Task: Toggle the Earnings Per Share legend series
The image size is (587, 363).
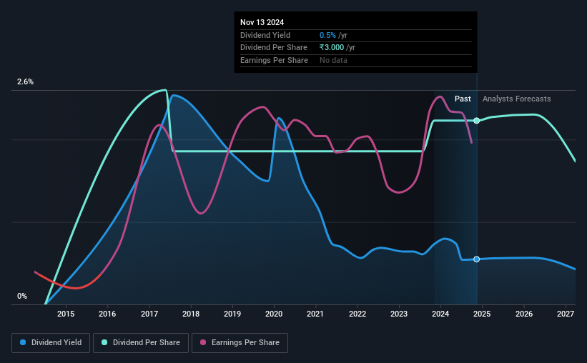Action: coord(240,343)
